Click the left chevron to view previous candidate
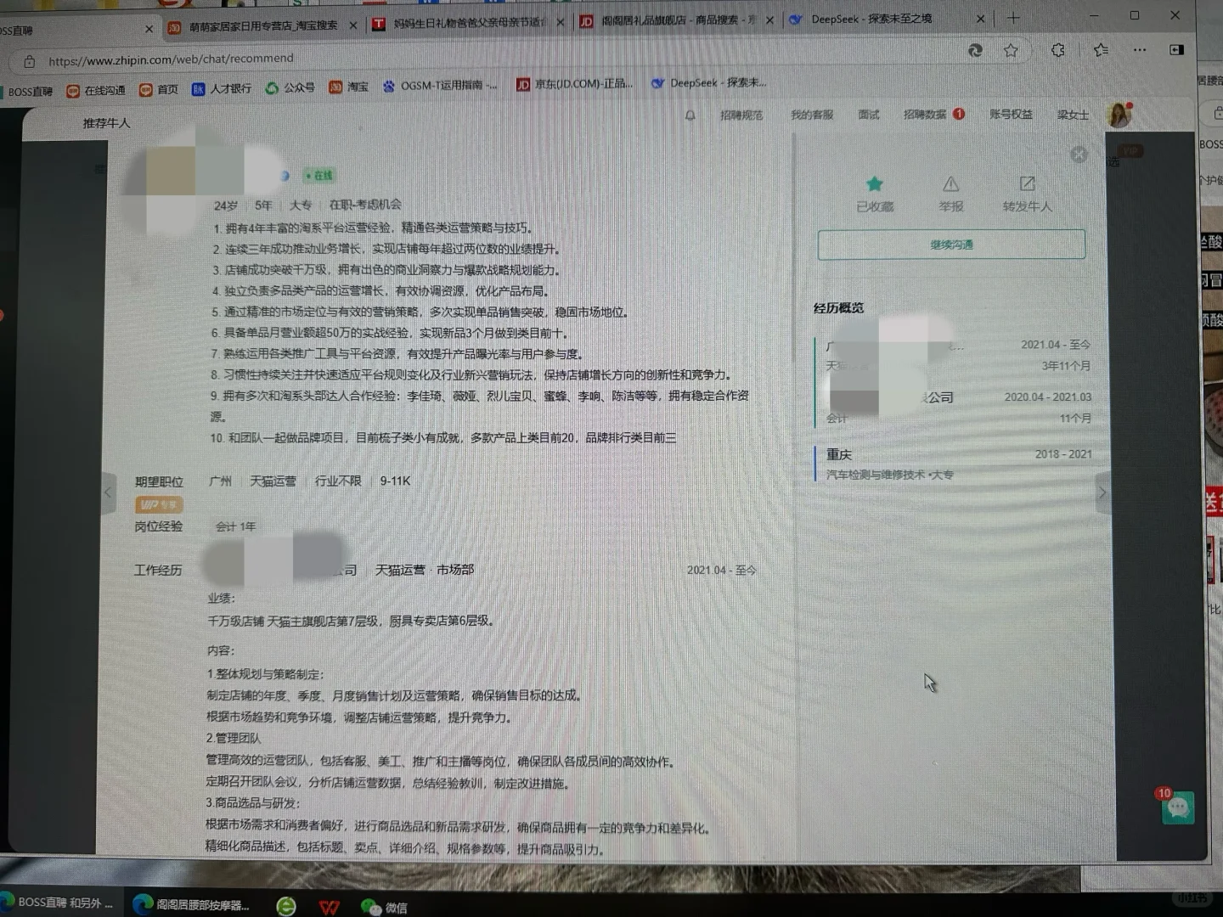 (108, 492)
